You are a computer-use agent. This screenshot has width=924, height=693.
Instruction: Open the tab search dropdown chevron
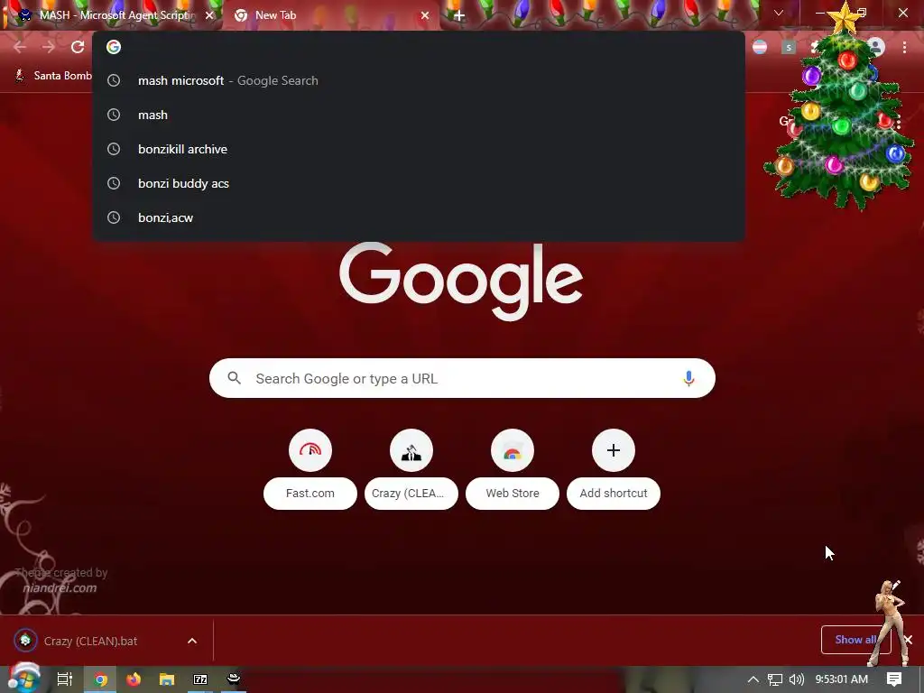[779, 13]
